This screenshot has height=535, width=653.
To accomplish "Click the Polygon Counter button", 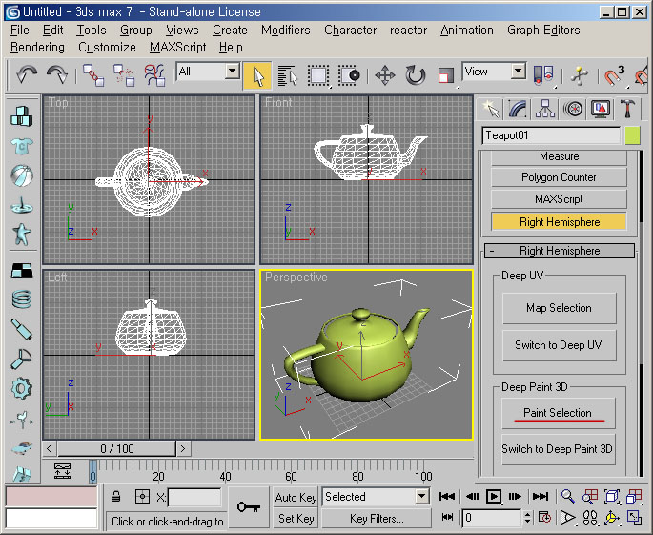I will (x=559, y=177).
